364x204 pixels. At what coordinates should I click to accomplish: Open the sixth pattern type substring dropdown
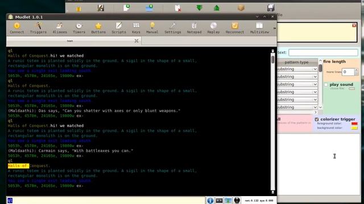[297, 107]
